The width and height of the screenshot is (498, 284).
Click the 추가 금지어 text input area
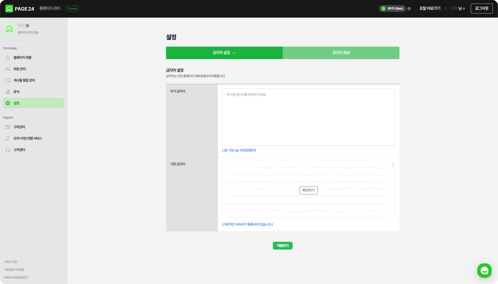coord(308,117)
